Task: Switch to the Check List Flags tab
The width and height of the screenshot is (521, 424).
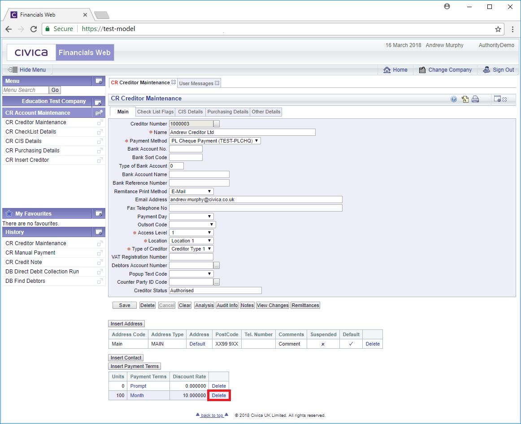Action: (x=156, y=112)
